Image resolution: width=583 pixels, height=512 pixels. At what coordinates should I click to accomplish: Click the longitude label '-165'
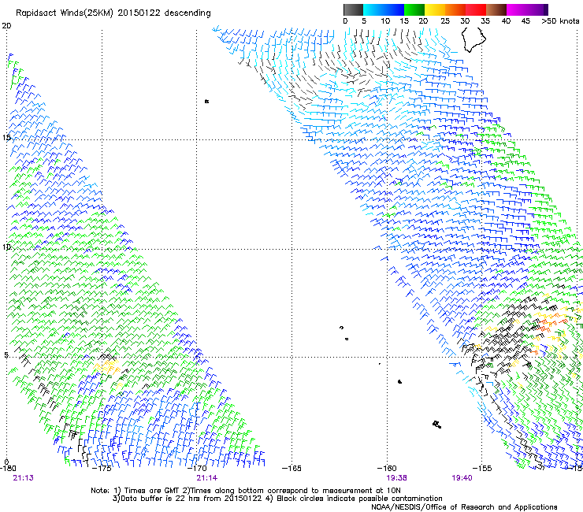pos(291,469)
